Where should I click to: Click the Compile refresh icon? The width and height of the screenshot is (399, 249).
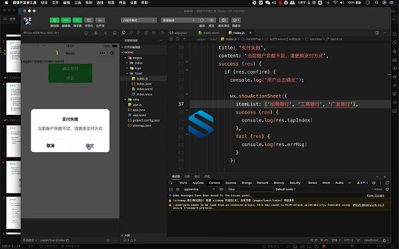point(202,20)
